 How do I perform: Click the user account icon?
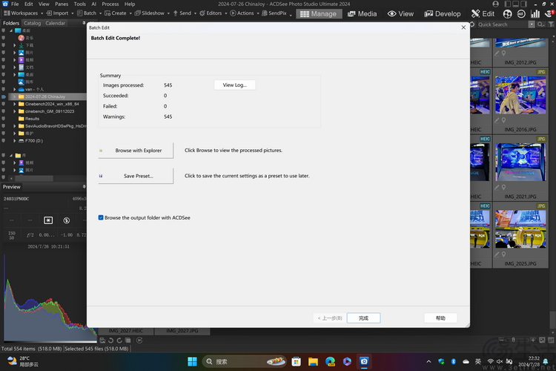pos(495,4)
